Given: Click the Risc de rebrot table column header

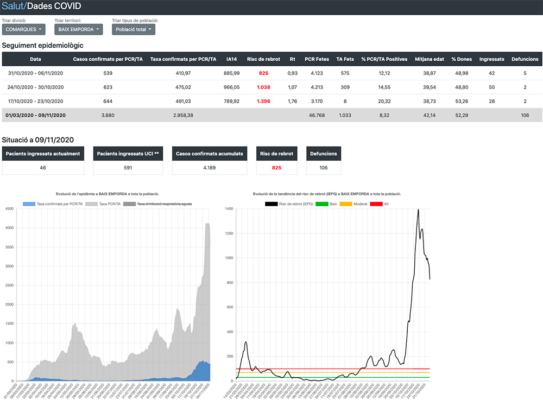Looking at the screenshot, I should tap(263, 59).
